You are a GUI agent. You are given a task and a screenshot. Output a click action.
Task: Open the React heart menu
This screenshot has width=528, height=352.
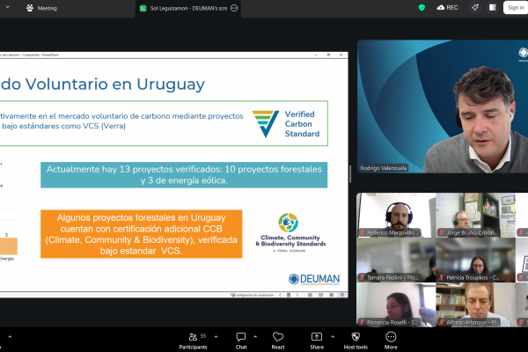pos(278,341)
